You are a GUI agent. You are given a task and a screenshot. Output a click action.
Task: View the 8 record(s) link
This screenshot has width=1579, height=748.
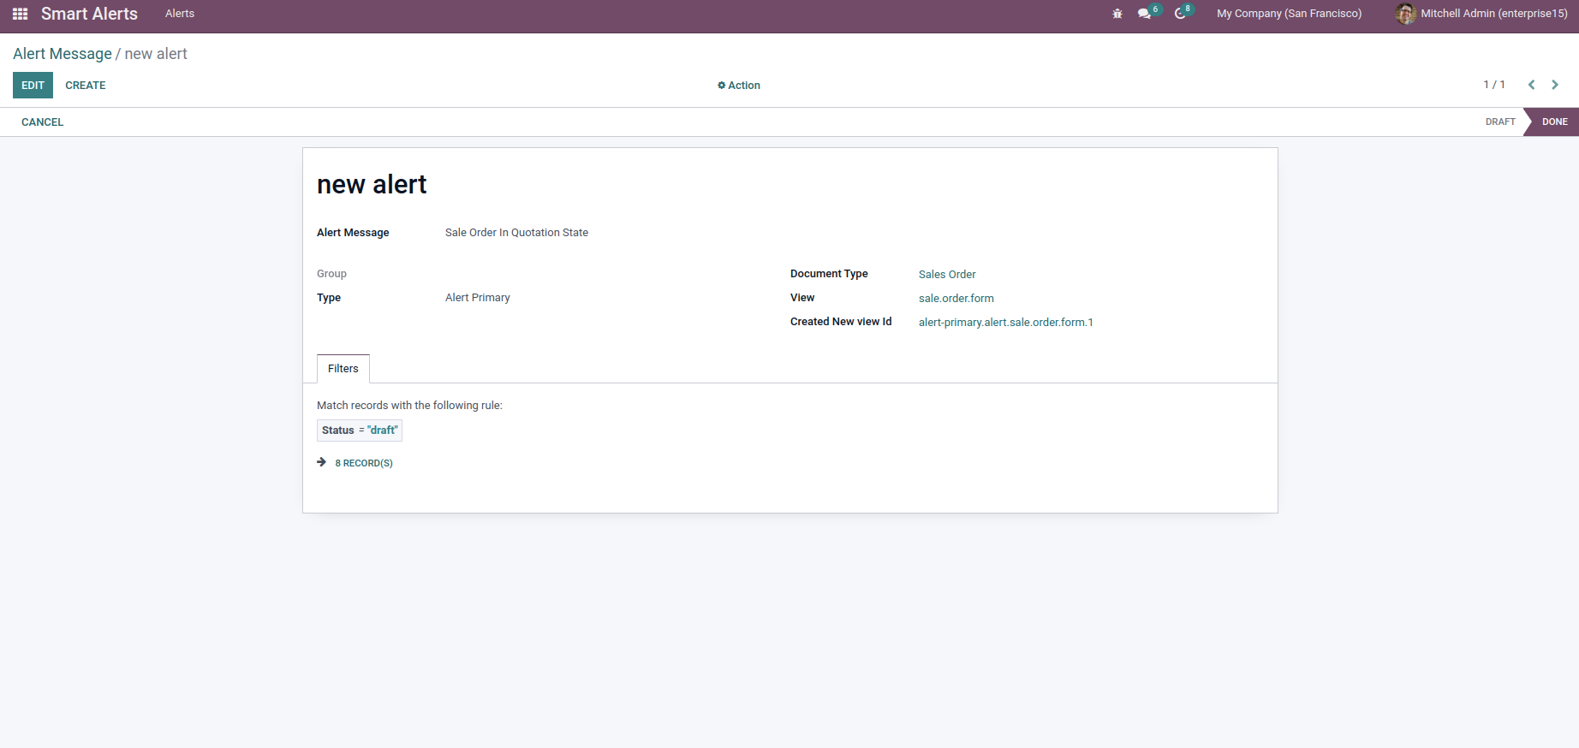pos(364,463)
